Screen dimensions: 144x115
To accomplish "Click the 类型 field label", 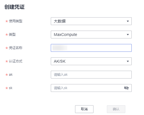I will [12, 35].
